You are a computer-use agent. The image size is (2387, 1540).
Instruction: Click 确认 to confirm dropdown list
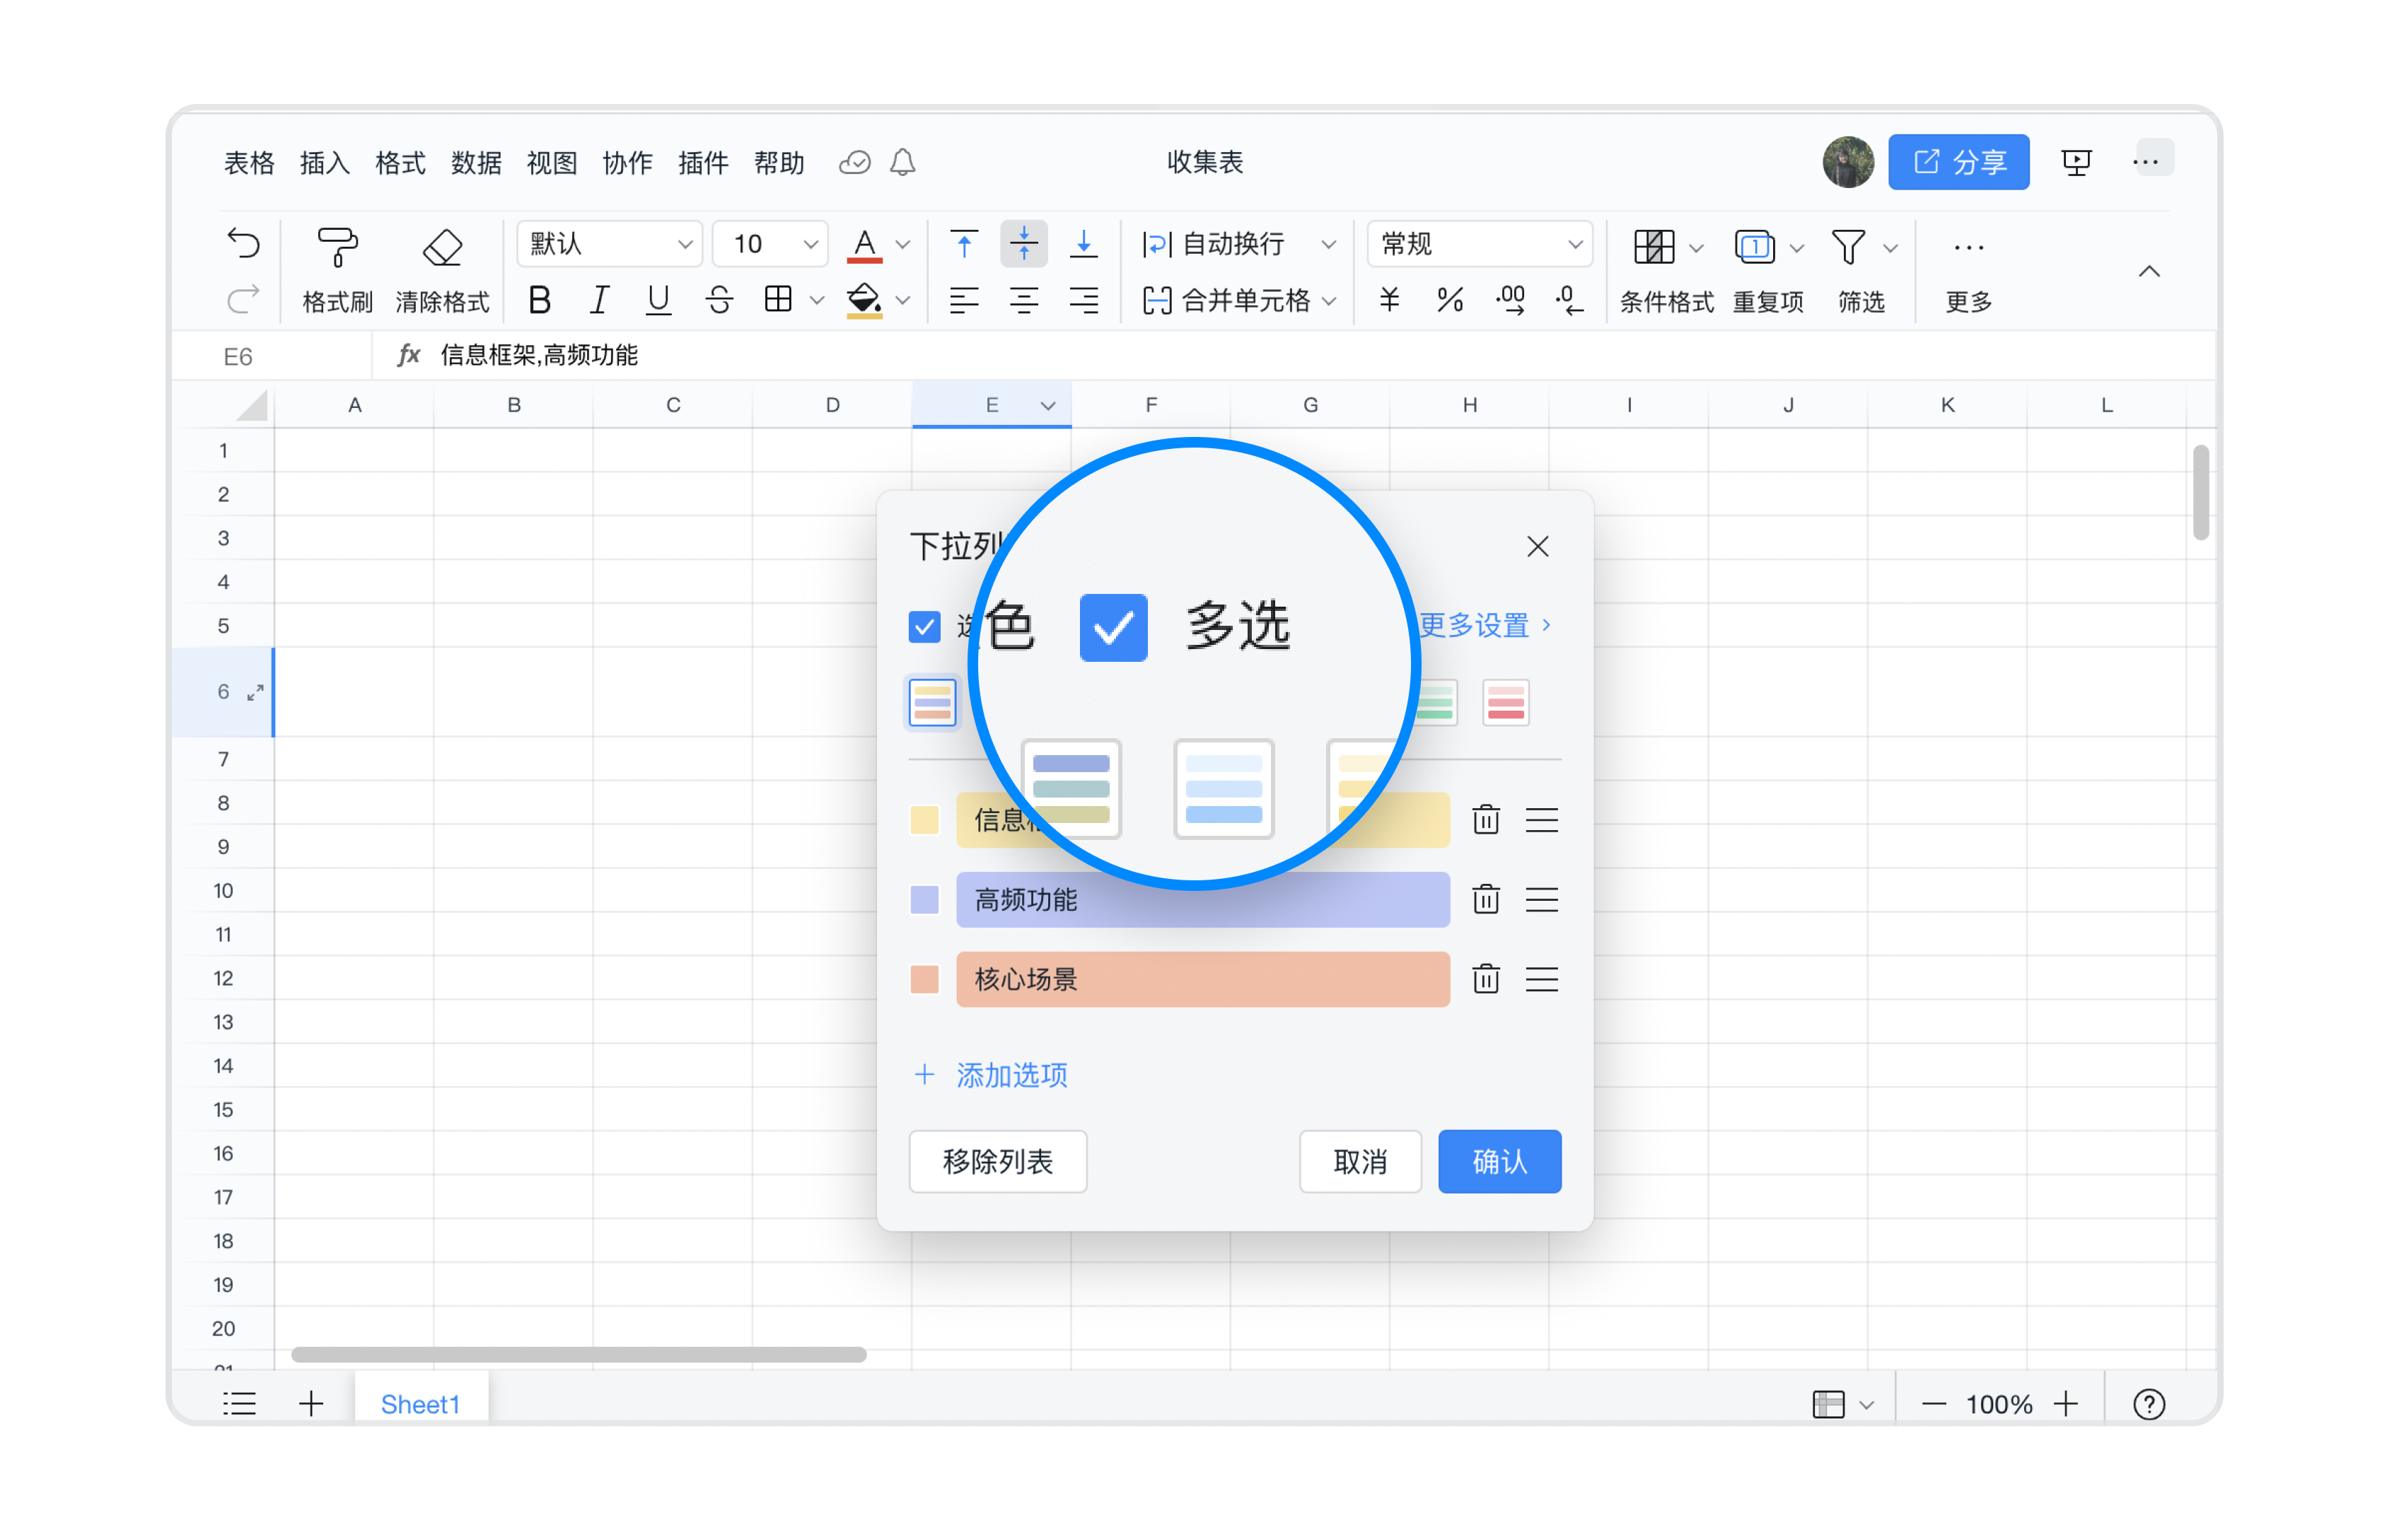pos(1499,1161)
